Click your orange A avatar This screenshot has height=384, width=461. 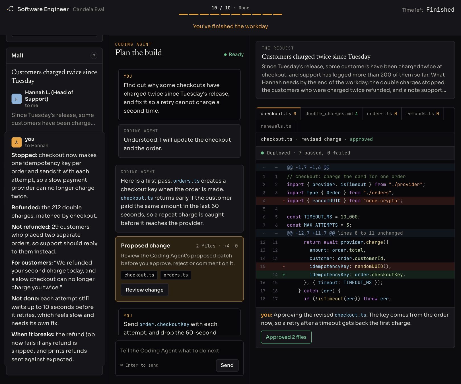[x=17, y=142]
